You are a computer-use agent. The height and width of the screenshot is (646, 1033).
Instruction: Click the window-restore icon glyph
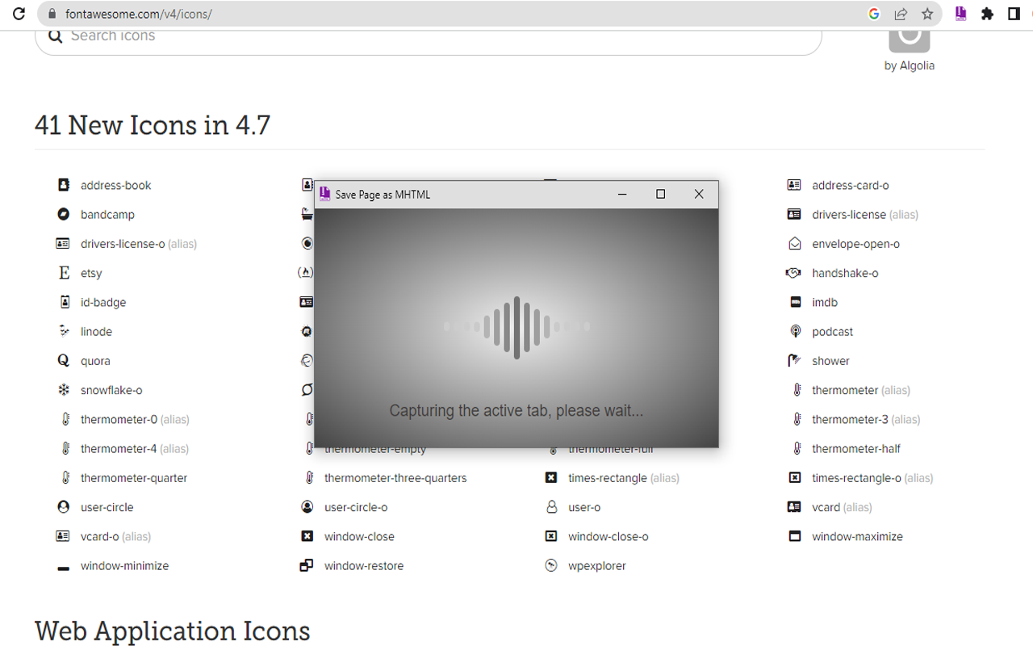307,565
